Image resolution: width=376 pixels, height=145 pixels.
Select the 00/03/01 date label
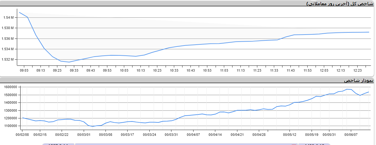pyautogui.click(x=83, y=134)
